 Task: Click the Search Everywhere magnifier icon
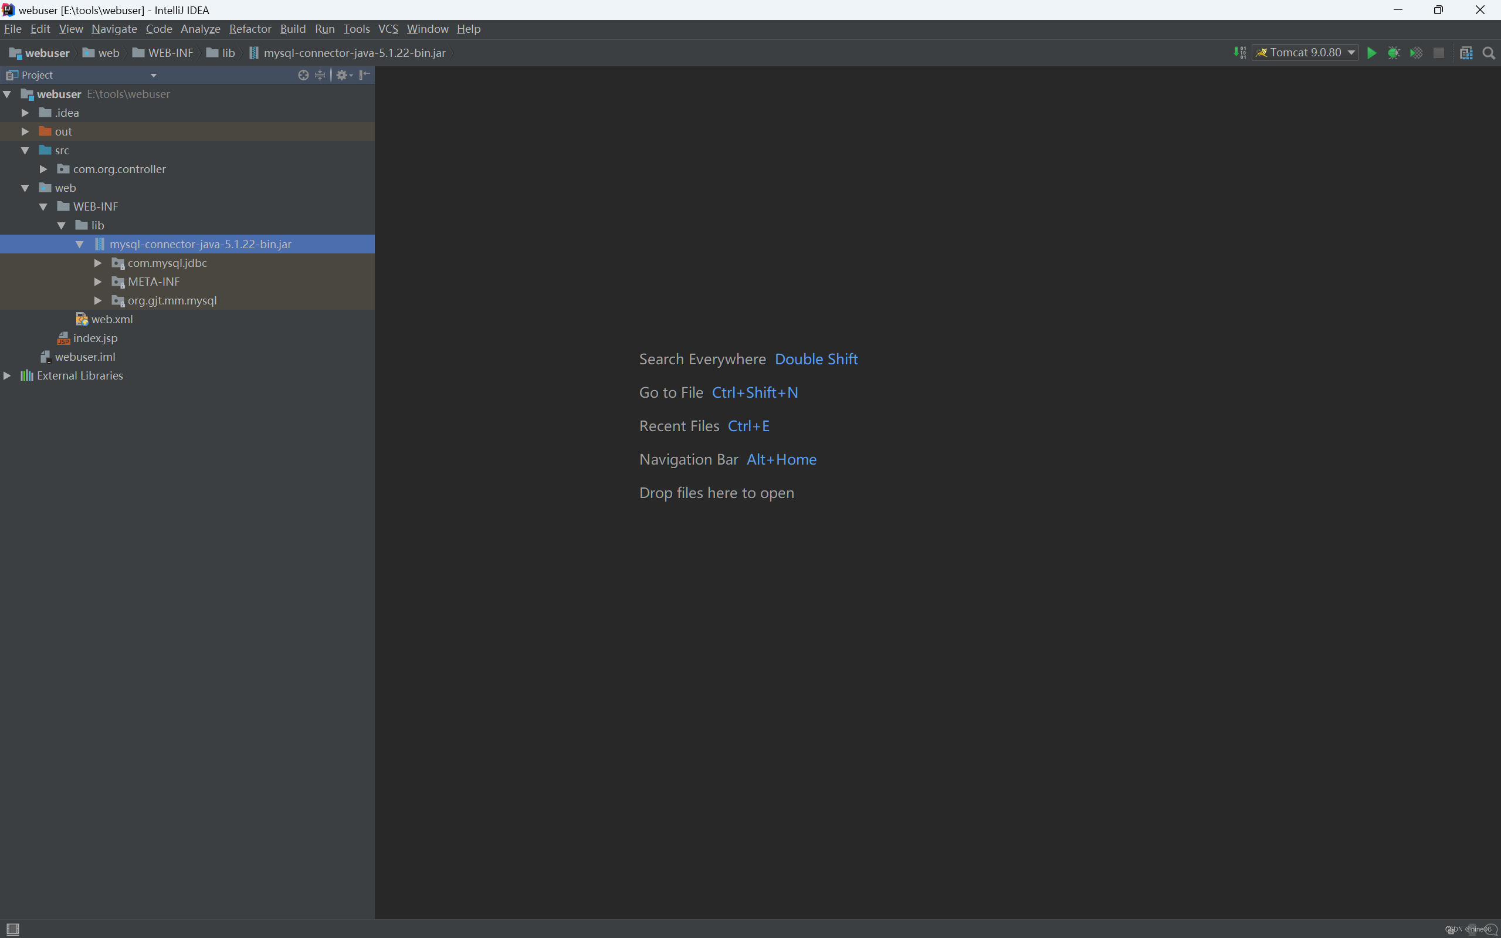(x=1489, y=53)
